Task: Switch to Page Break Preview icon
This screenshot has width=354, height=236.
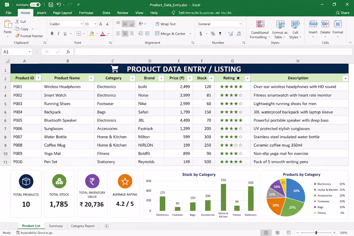Action: click(289, 232)
